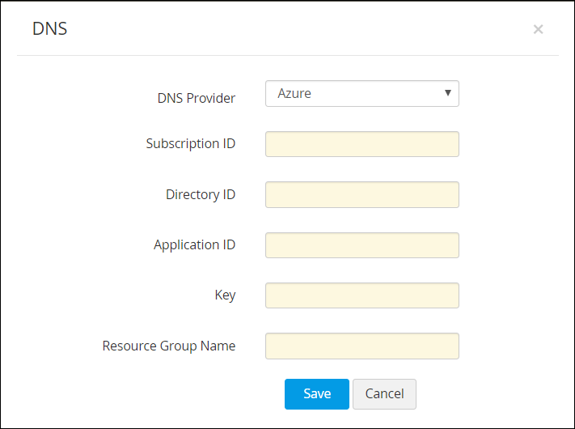Click the divider line below the DNS heading
Viewport: 575px width, 429px height.
click(x=287, y=55)
